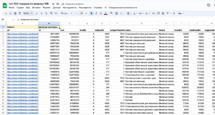The width and height of the screenshot is (215, 115).
Task: Open font family dropdown
Action: [66, 13]
